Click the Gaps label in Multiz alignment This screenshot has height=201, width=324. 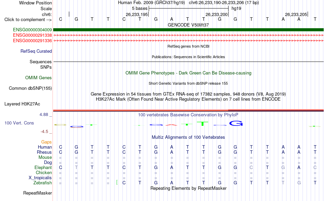(x=46, y=142)
